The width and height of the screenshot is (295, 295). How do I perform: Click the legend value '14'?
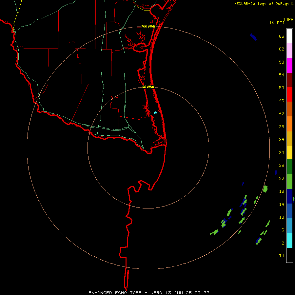tap(282, 204)
